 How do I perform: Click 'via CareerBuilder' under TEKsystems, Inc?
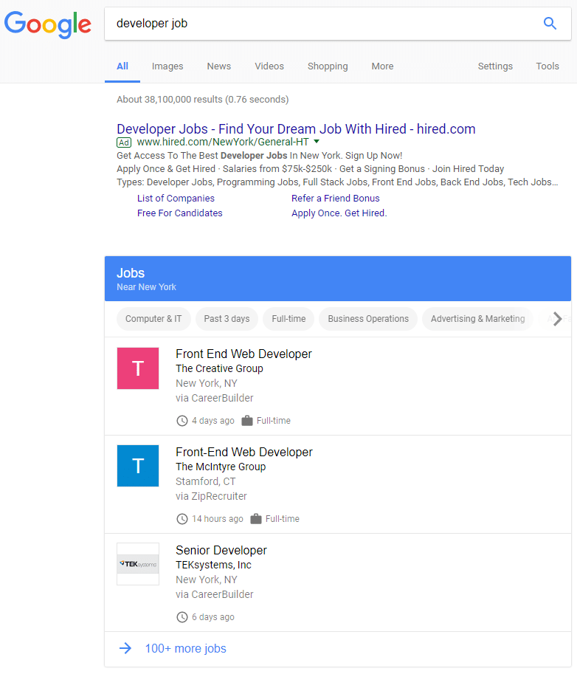(x=215, y=594)
